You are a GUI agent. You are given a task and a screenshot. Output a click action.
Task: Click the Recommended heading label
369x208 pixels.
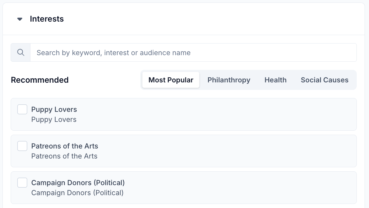[40, 80]
